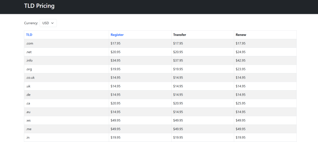318x142 pixels.
Task: Select the .info TLD cell
Action: [67, 60]
